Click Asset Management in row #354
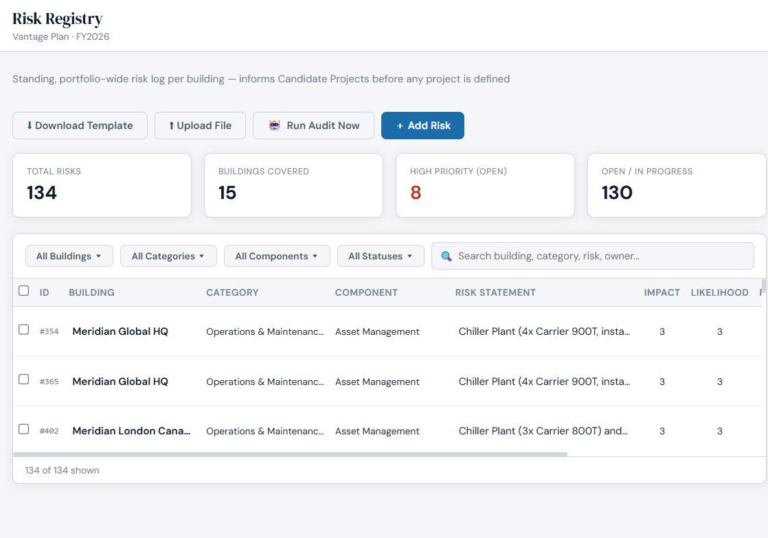Screen dimensions: 768x538 [x=377, y=331]
